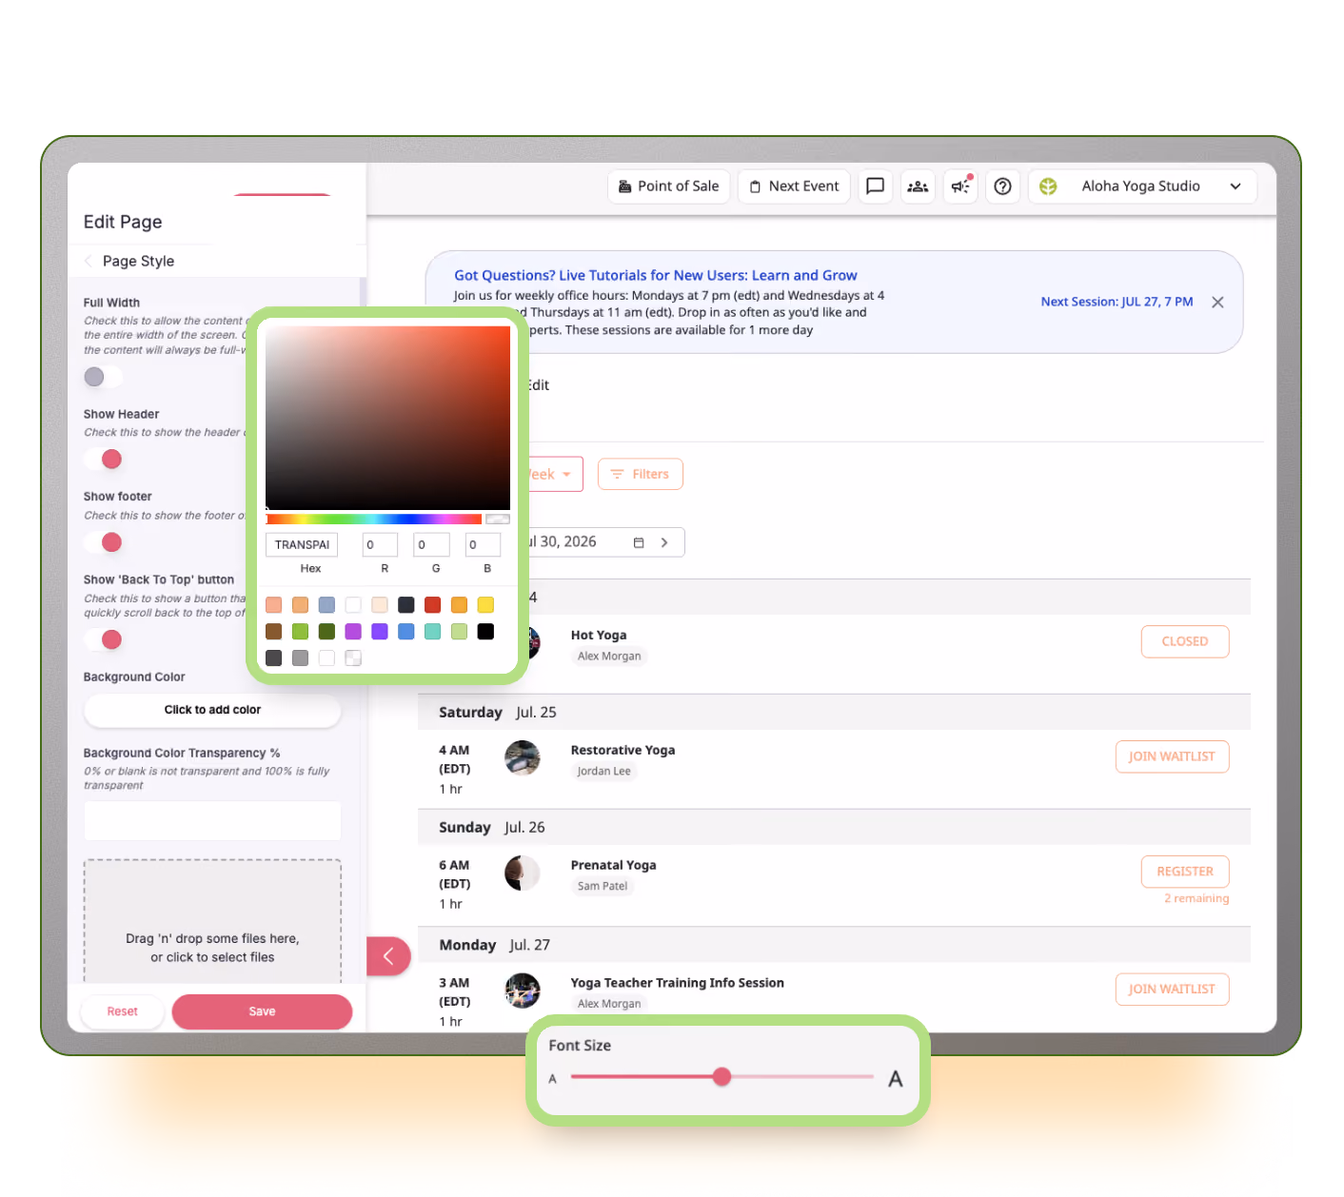Click Alex Morgan tag under Hot Yoga
1344x1197 pixels.
[x=609, y=657]
